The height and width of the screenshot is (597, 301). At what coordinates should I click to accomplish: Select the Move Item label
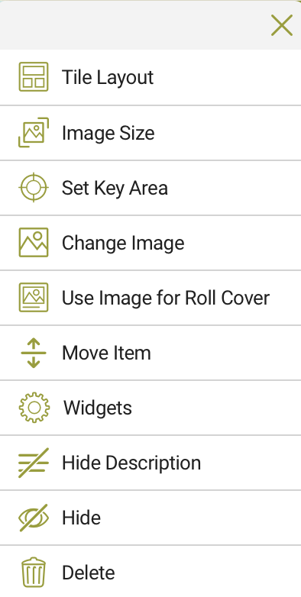pyautogui.click(x=106, y=353)
